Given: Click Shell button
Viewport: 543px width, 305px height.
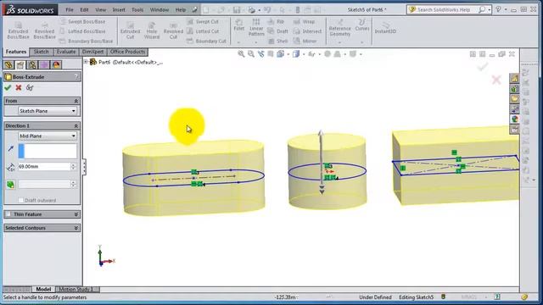Looking at the screenshot, I should coord(277,41).
